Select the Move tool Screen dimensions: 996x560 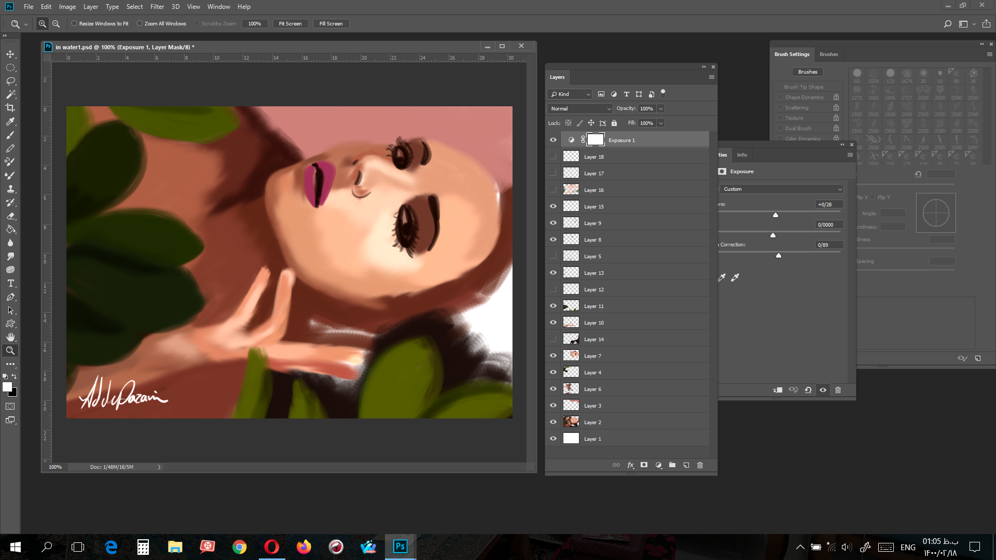pyautogui.click(x=10, y=54)
